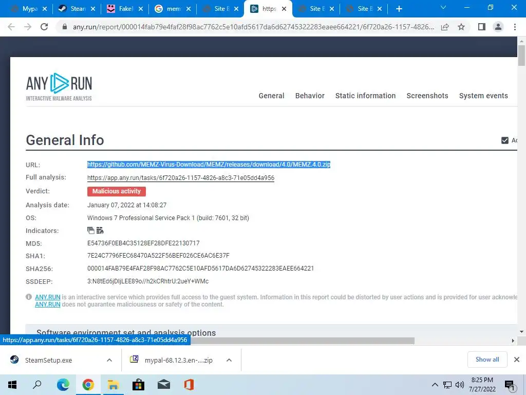Click the SHA256 hash value
Image resolution: width=526 pixels, height=395 pixels.
[x=201, y=268]
